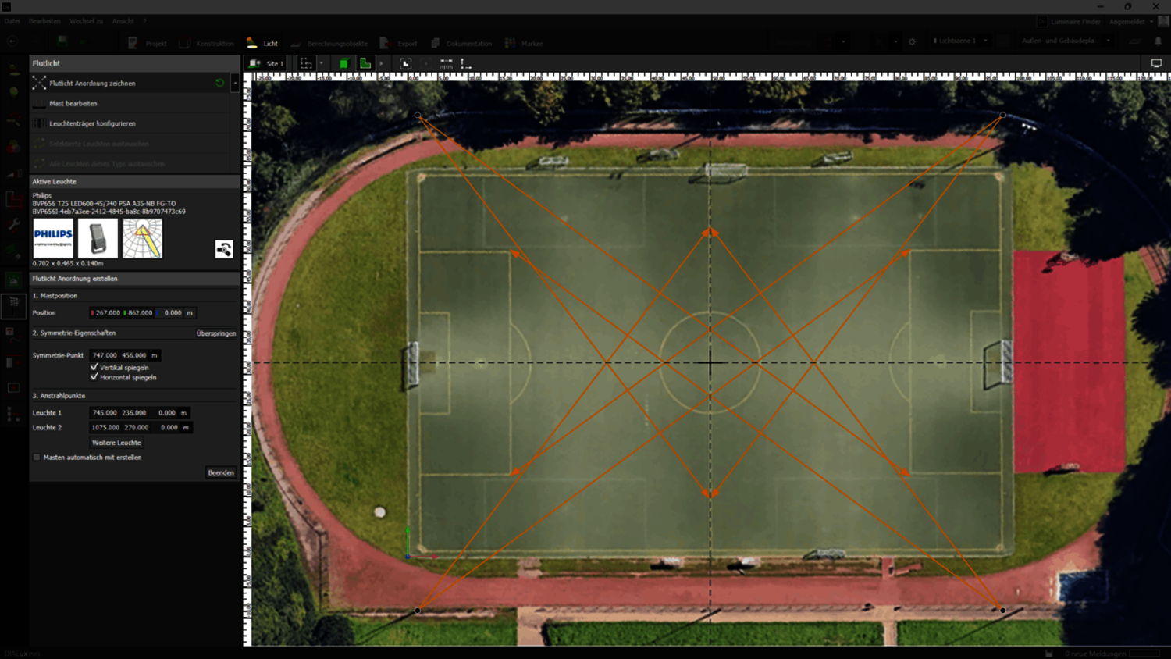
Task: Expand the selection mode dropdown arrow
Action: 321,63
